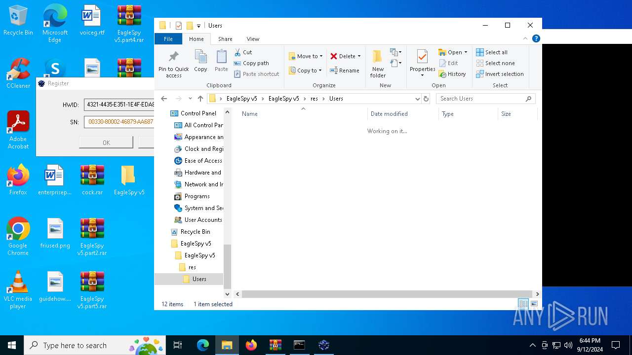The height and width of the screenshot is (355, 632).
Task: Sort by the Name column header
Action: [303, 114]
